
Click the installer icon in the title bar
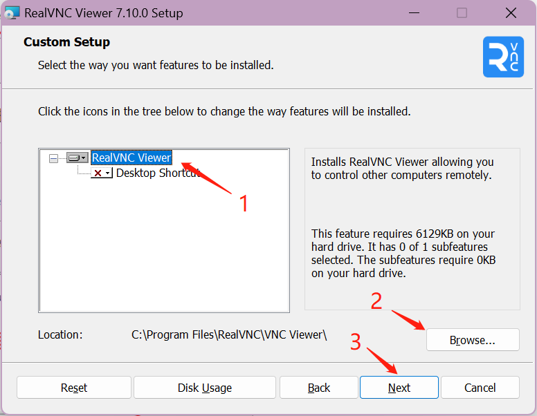[x=12, y=12]
